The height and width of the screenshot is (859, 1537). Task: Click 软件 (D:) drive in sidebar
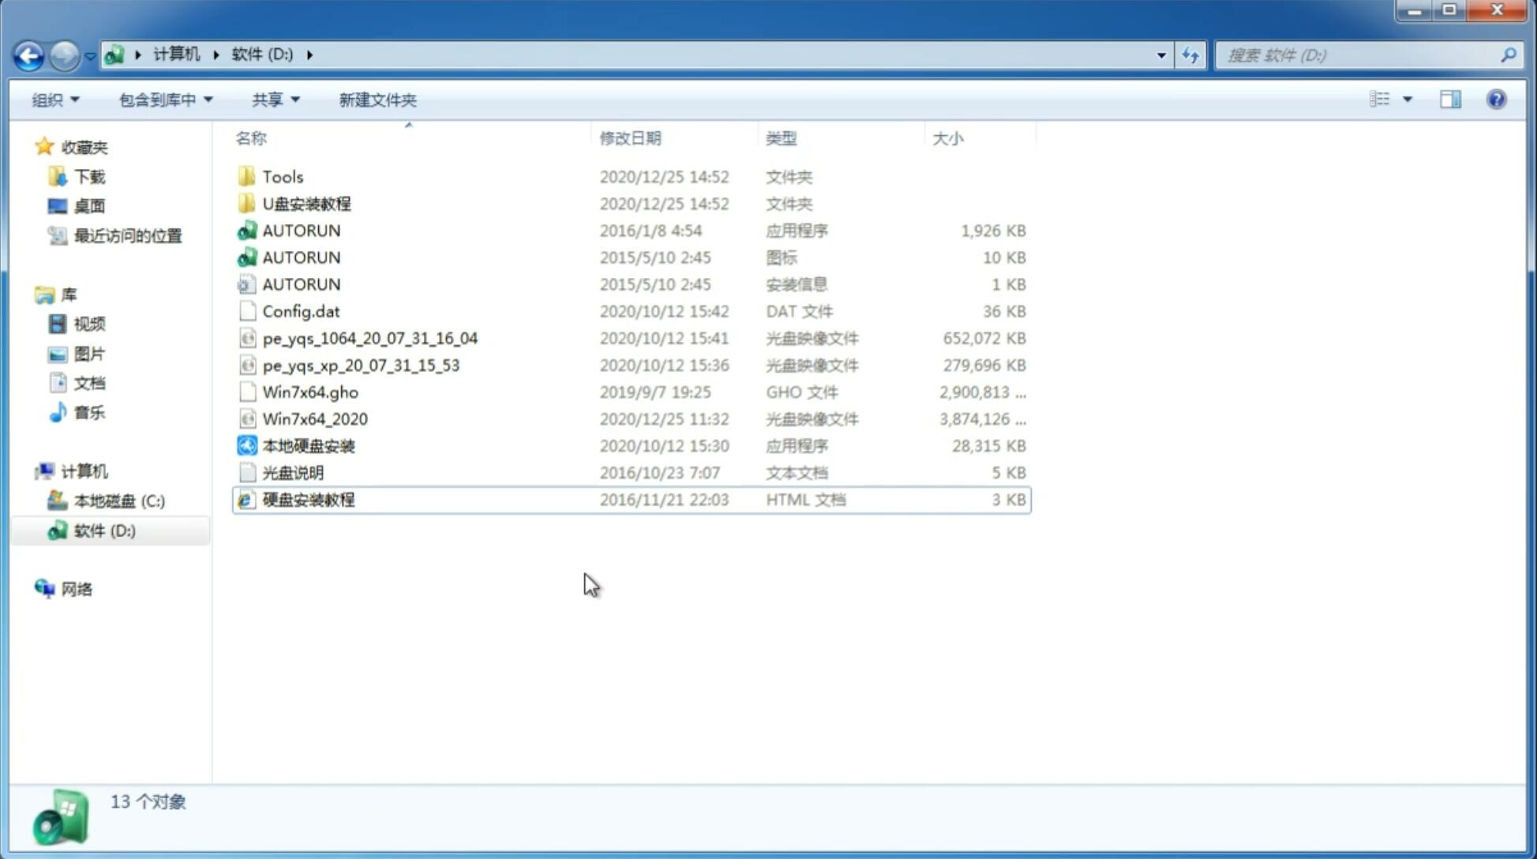(x=103, y=531)
